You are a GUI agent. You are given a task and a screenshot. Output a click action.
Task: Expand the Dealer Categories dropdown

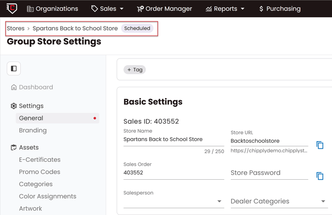pyautogui.click(x=278, y=201)
